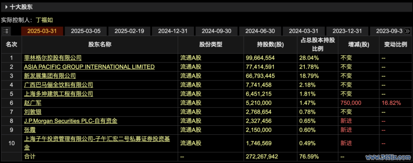The width and height of the screenshot is (413, 163).
Task: Select the 2023-12-31 date tab
Action: click(347, 31)
